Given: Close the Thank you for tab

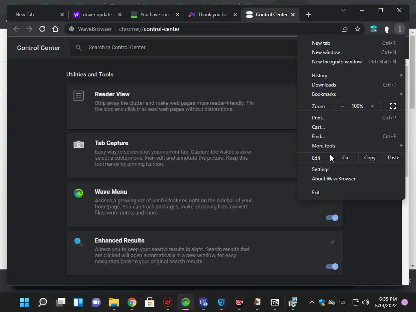Looking at the screenshot, I should tap(235, 15).
